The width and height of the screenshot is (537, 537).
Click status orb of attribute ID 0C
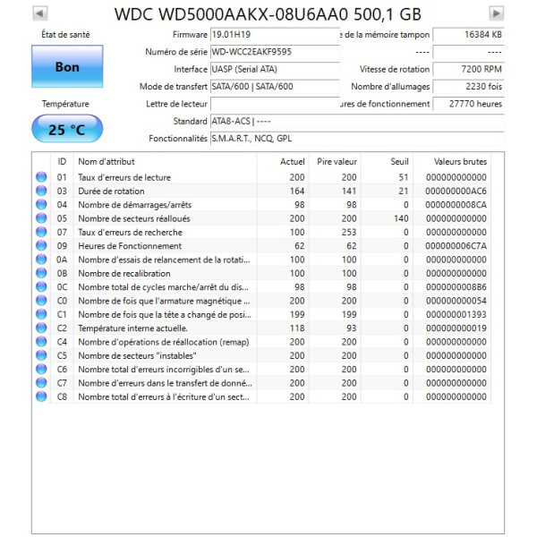pyautogui.click(x=41, y=286)
